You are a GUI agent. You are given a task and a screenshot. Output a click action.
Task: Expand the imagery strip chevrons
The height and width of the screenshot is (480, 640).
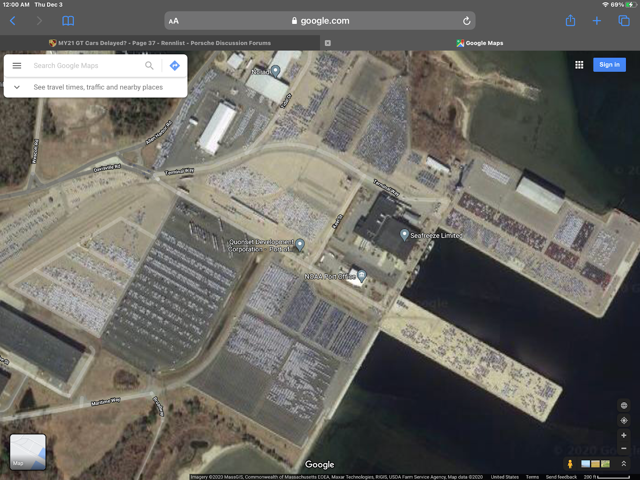(x=624, y=464)
